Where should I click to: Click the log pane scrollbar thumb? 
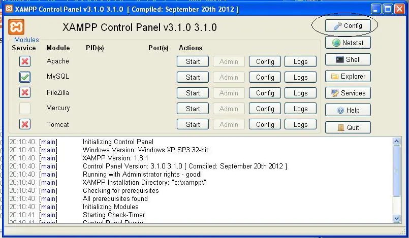point(396,171)
